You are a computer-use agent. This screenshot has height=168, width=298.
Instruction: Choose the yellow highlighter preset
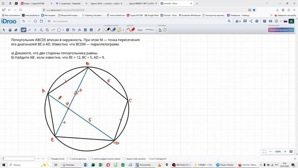pyautogui.click(x=119, y=29)
